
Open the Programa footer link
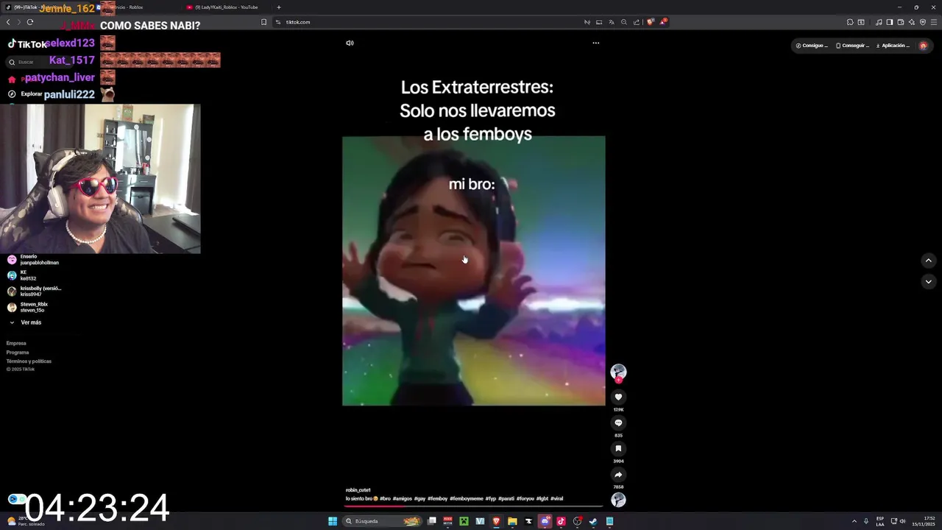18,353
